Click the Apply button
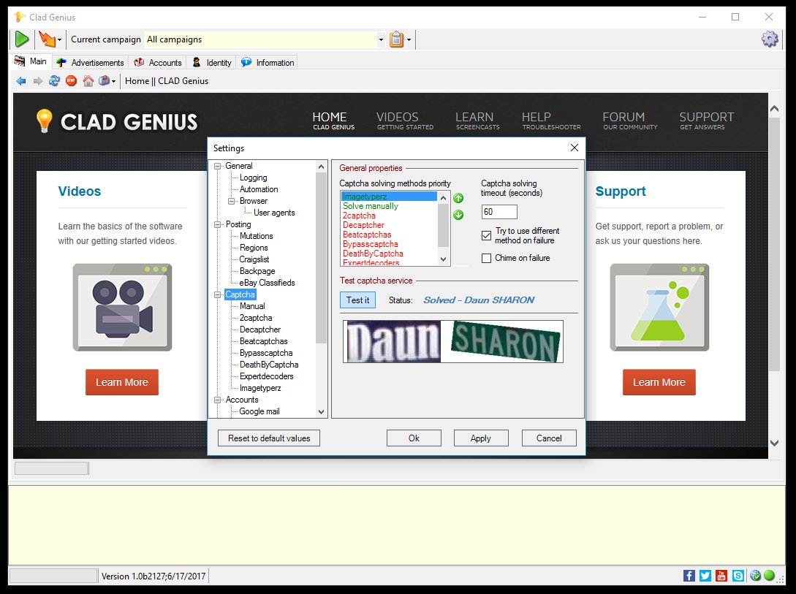Image resolution: width=796 pixels, height=594 pixels. (481, 438)
